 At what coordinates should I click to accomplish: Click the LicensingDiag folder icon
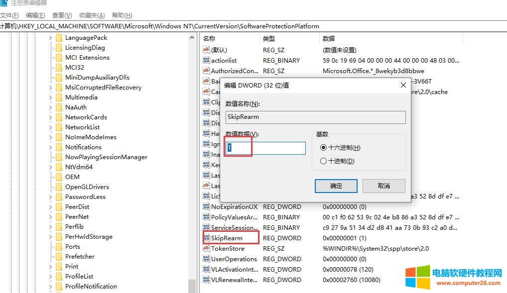click(x=59, y=48)
